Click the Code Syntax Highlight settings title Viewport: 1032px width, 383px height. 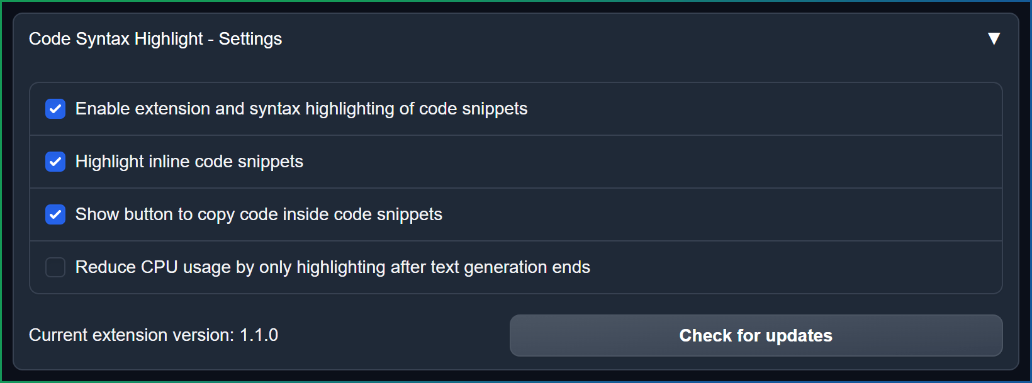pyautogui.click(x=155, y=38)
